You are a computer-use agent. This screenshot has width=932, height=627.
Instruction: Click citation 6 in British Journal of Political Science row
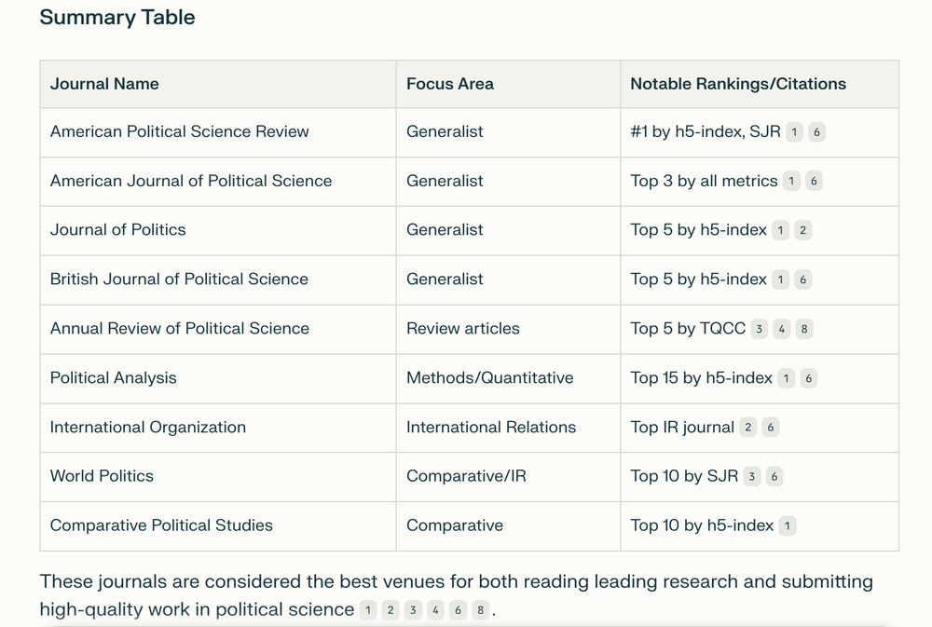pyautogui.click(x=803, y=279)
